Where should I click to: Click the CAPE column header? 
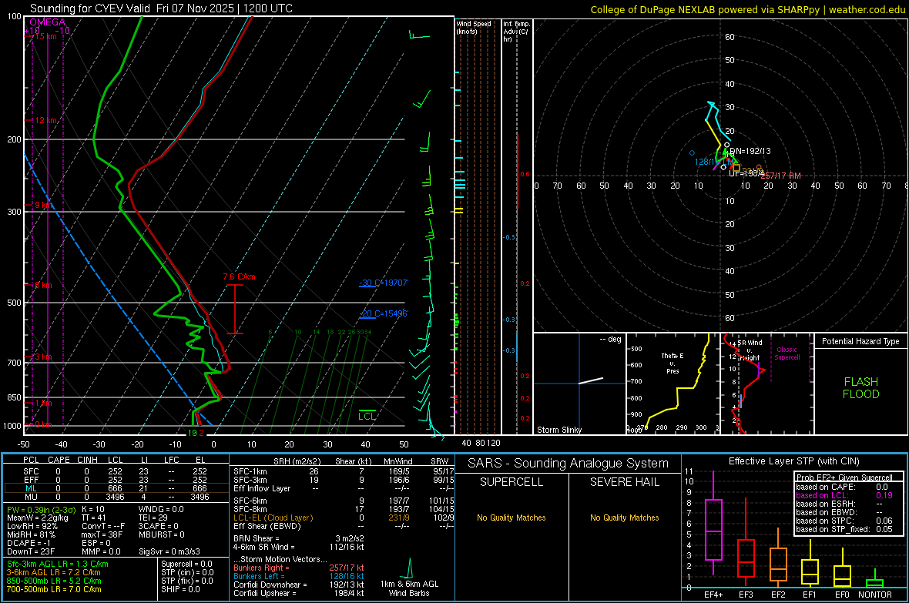coord(59,460)
